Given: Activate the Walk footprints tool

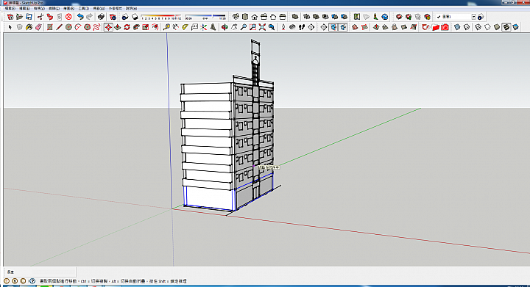Looking at the screenshot, I should pos(302,27).
